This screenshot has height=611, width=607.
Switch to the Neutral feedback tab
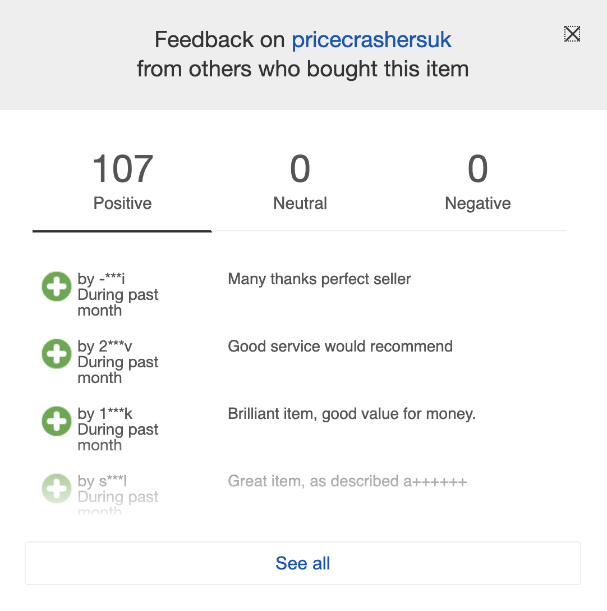click(300, 183)
